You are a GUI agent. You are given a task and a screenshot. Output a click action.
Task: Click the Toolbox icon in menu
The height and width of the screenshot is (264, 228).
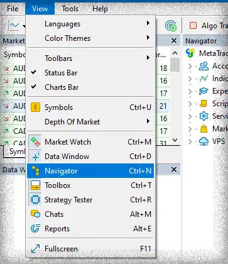35,185
